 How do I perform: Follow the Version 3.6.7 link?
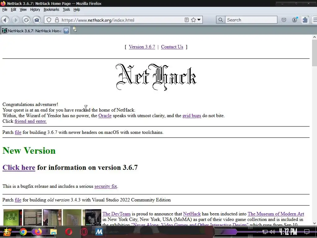click(142, 47)
